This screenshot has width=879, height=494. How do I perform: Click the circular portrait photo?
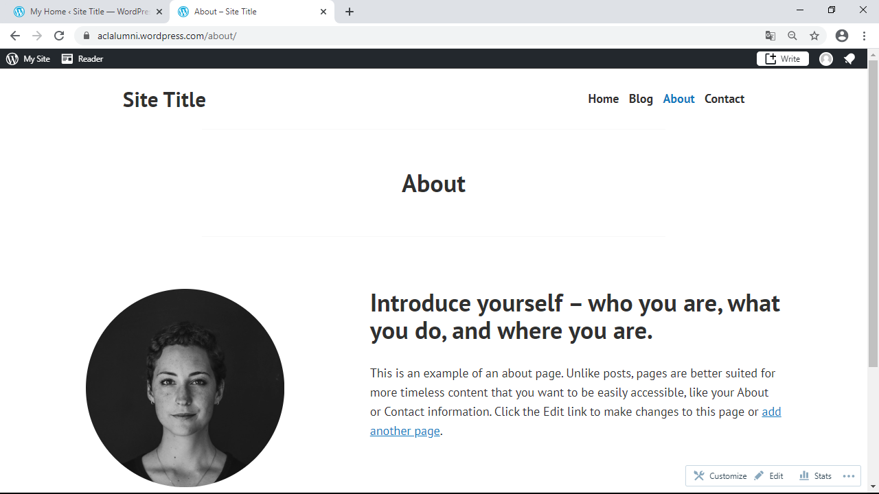click(x=185, y=388)
